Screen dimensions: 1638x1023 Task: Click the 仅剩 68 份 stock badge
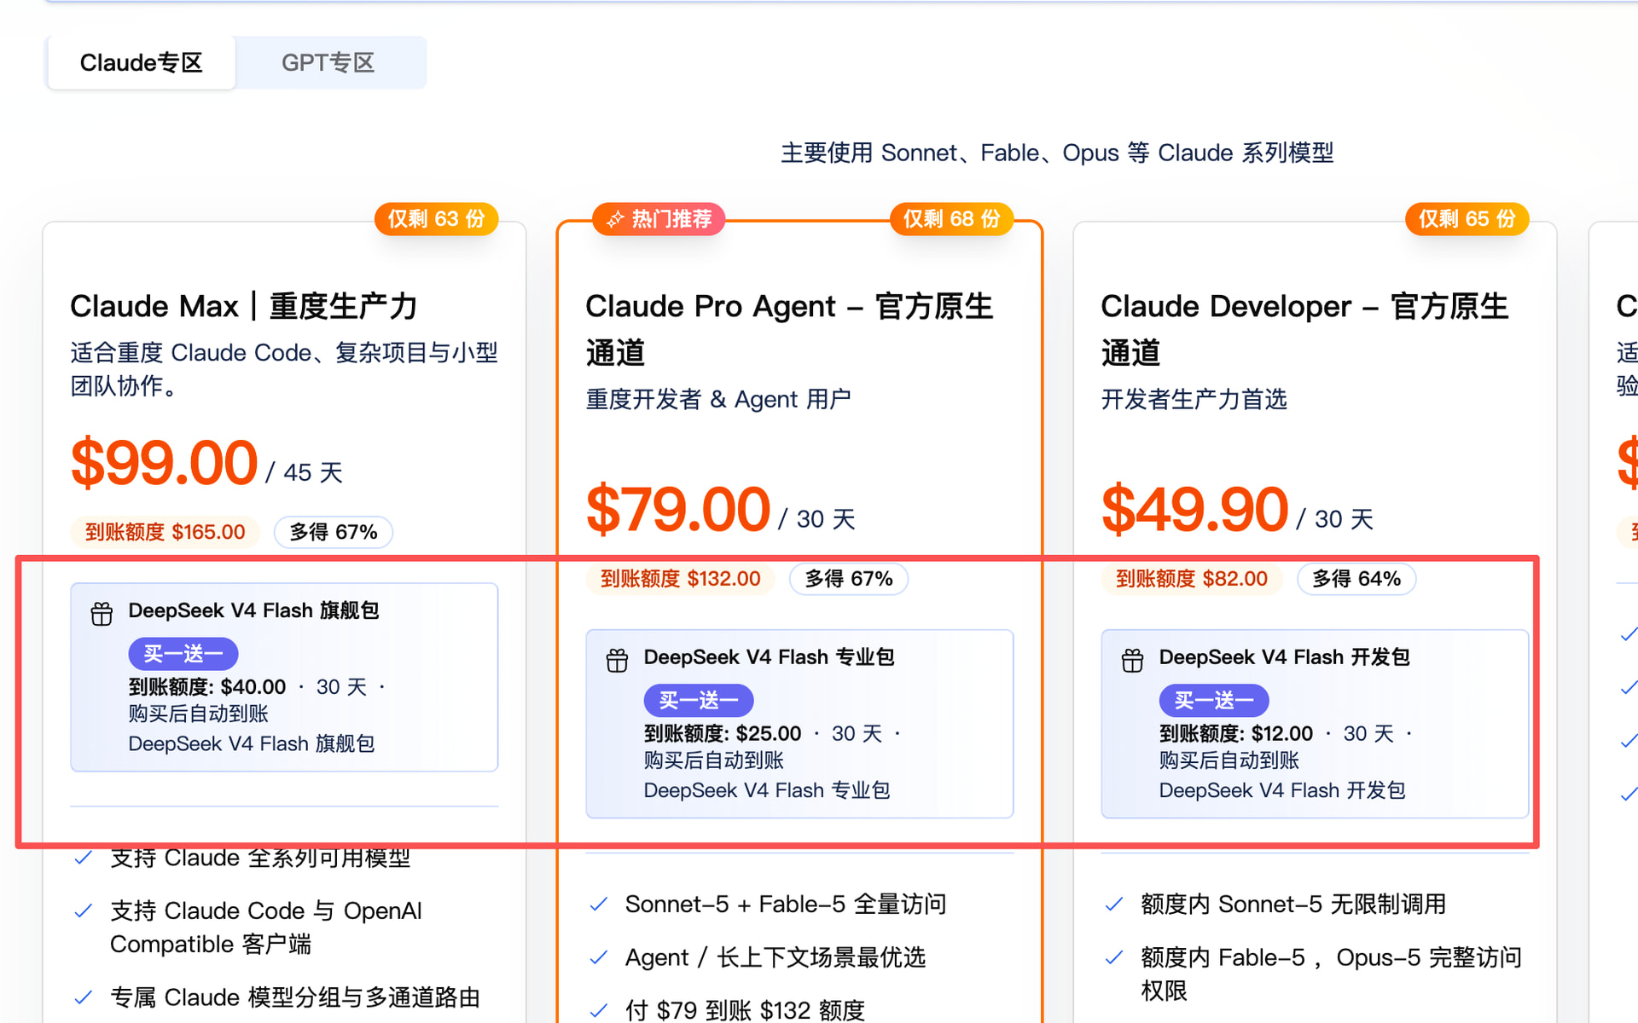coord(952,219)
